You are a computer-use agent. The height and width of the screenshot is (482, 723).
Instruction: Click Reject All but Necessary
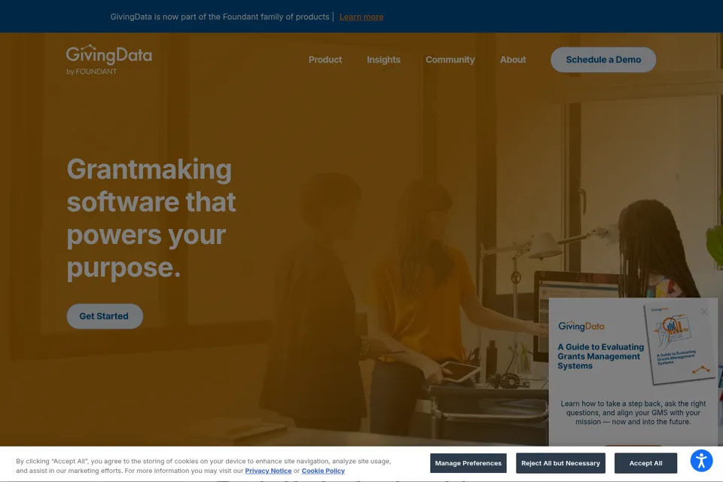tap(560, 463)
